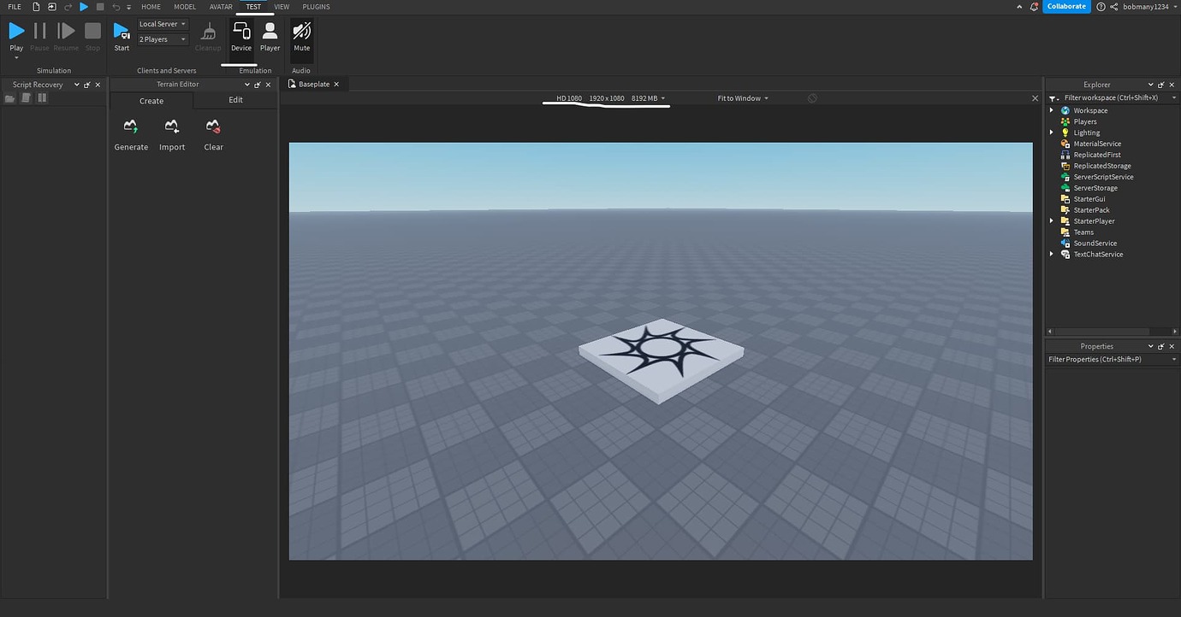1181x617 pixels.
Task: Select the Import terrain icon
Action: [x=171, y=128]
